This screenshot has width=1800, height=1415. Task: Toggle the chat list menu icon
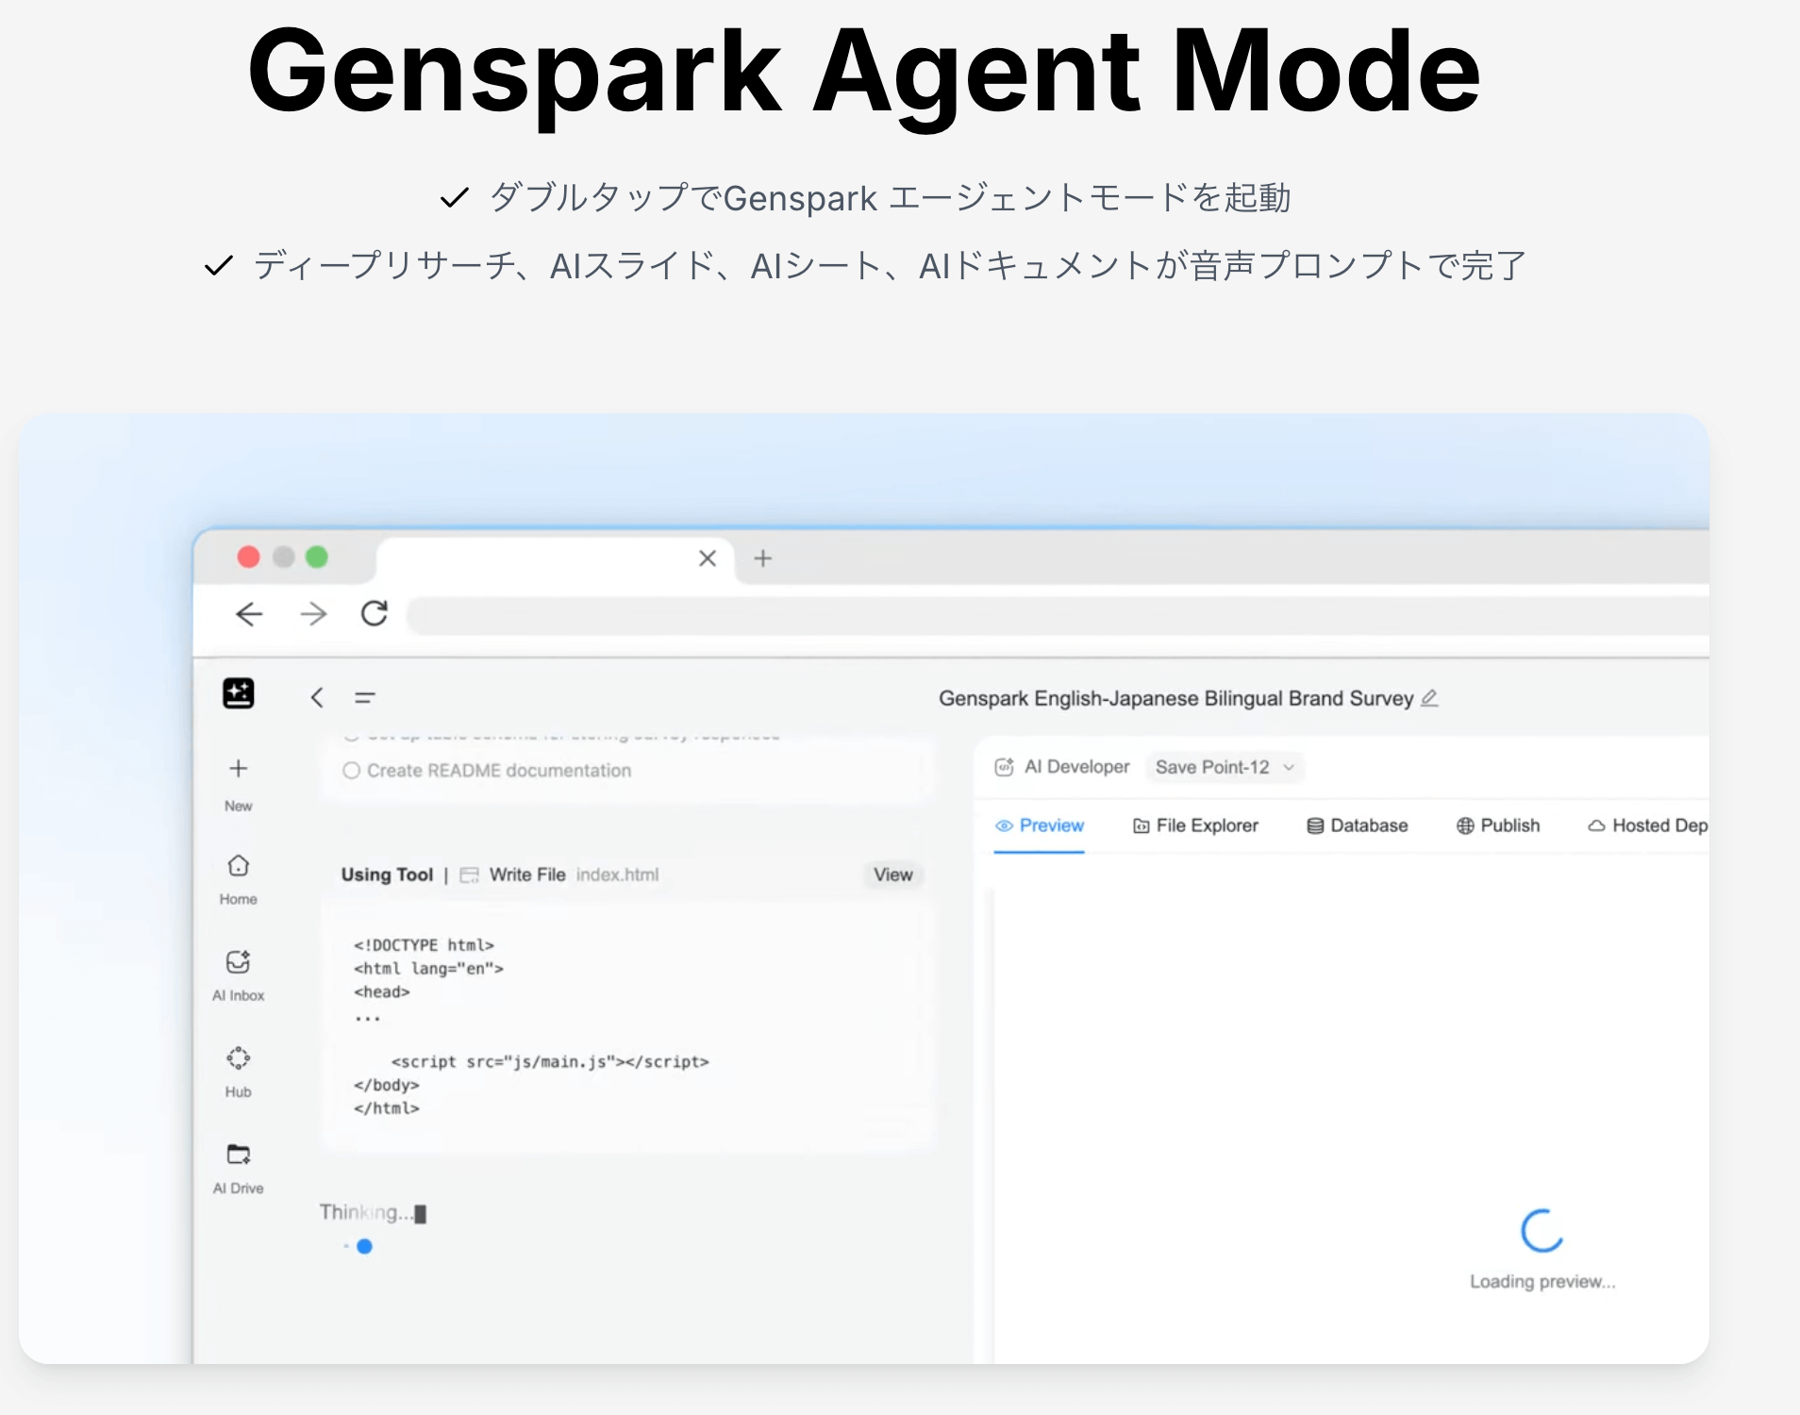(x=365, y=698)
